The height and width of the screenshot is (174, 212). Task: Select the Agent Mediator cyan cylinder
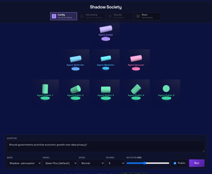click(x=106, y=58)
